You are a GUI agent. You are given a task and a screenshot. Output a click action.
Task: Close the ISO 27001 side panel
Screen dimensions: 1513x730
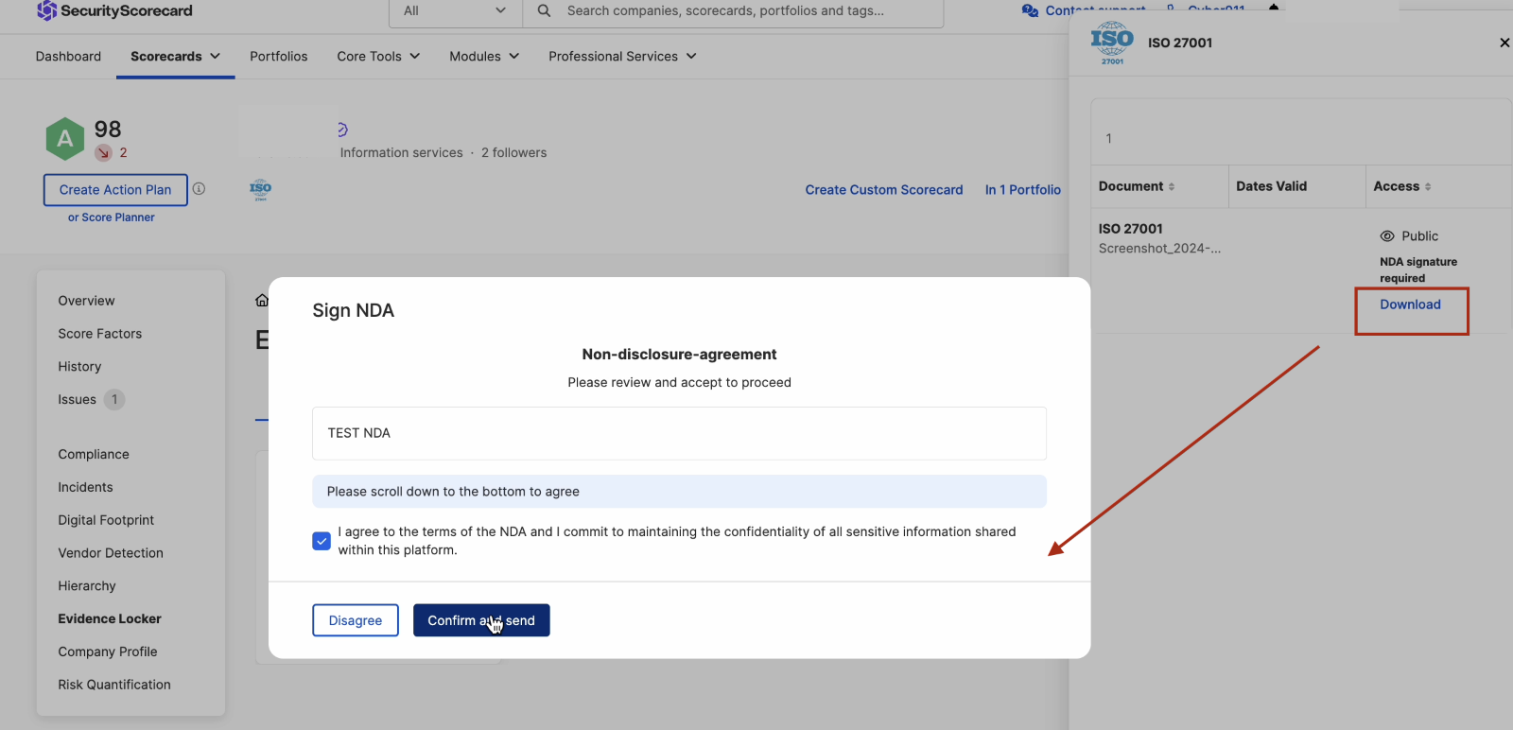pos(1504,43)
